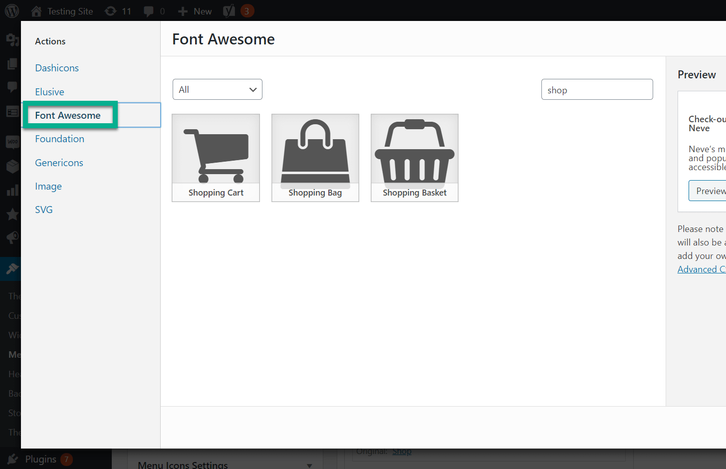This screenshot has height=469, width=726.
Task: Click the shop search input field
Action: (x=597, y=89)
